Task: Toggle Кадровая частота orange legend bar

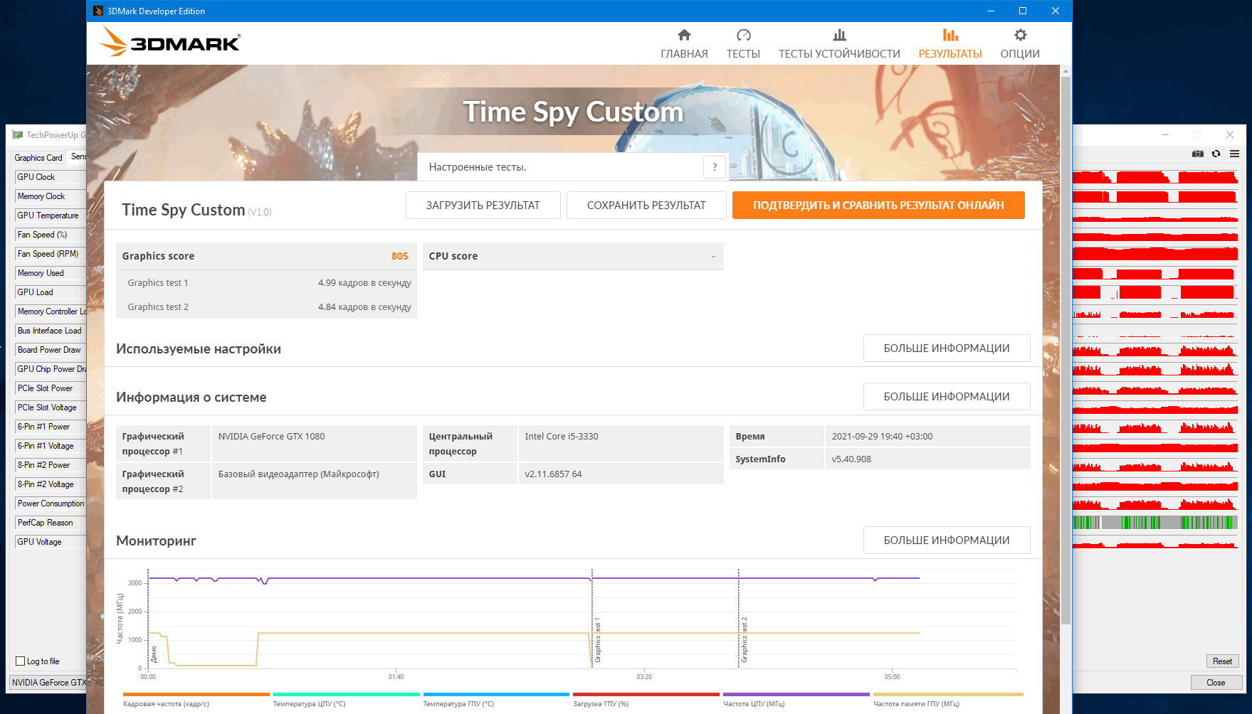Action: click(196, 695)
